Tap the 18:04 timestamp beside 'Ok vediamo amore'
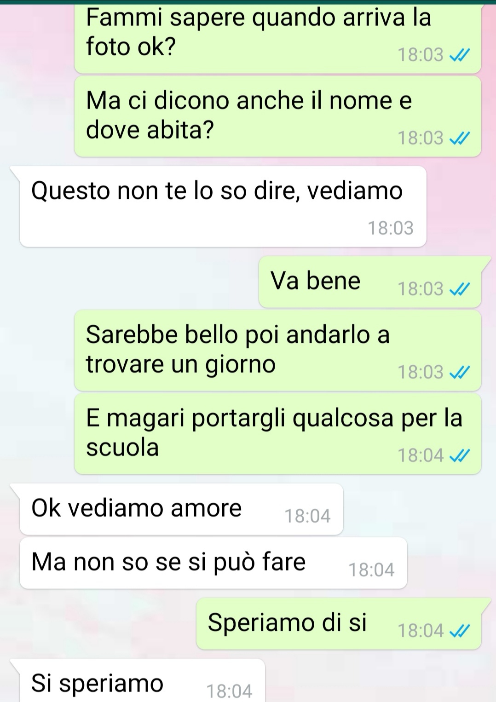 [307, 516]
